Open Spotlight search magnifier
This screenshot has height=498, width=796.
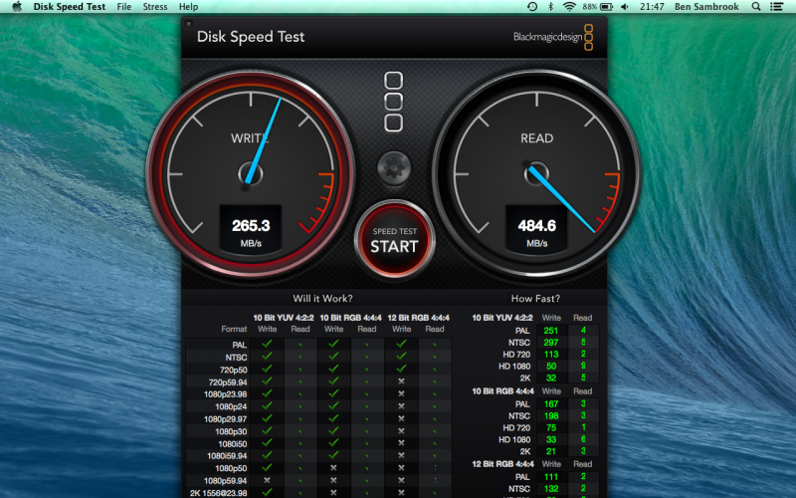pos(756,7)
